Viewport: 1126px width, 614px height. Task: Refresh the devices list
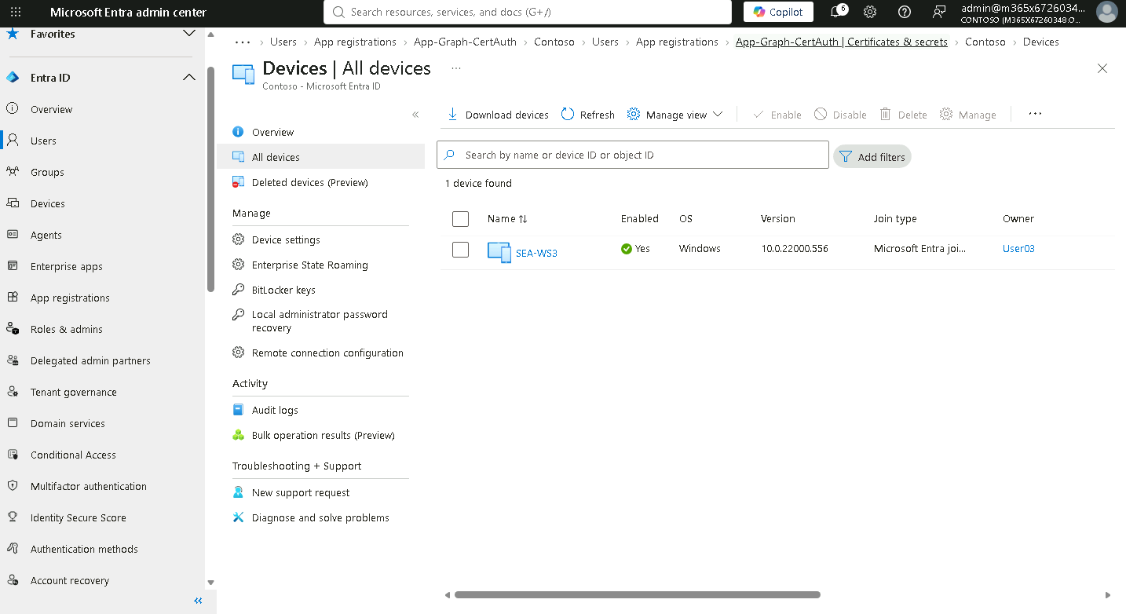coord(588,115)
